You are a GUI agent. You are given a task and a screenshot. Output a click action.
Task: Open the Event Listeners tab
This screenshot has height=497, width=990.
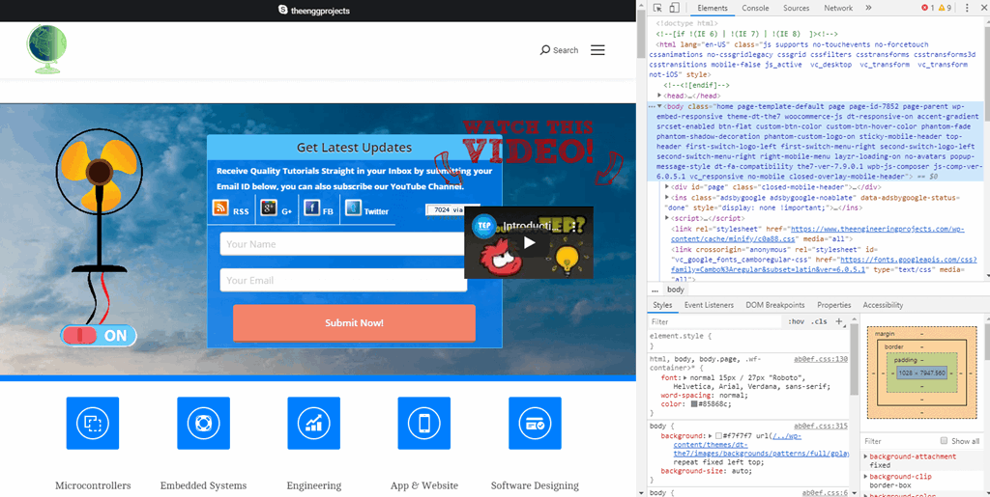coord(709,305)
